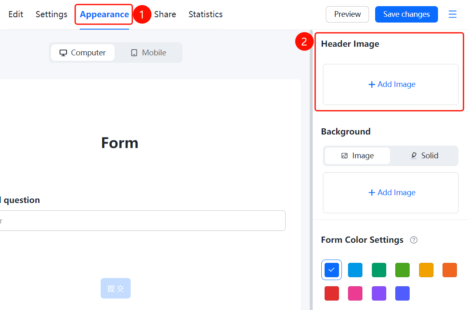Click the Form Color Settings help icon
Viewport: 468px width, 310px height.
click(x=414, y=240)
